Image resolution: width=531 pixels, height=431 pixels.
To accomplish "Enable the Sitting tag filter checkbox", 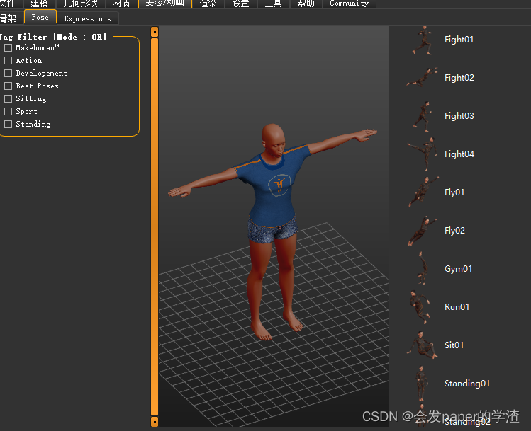I will pyautogui.click(x=8, y=98).
